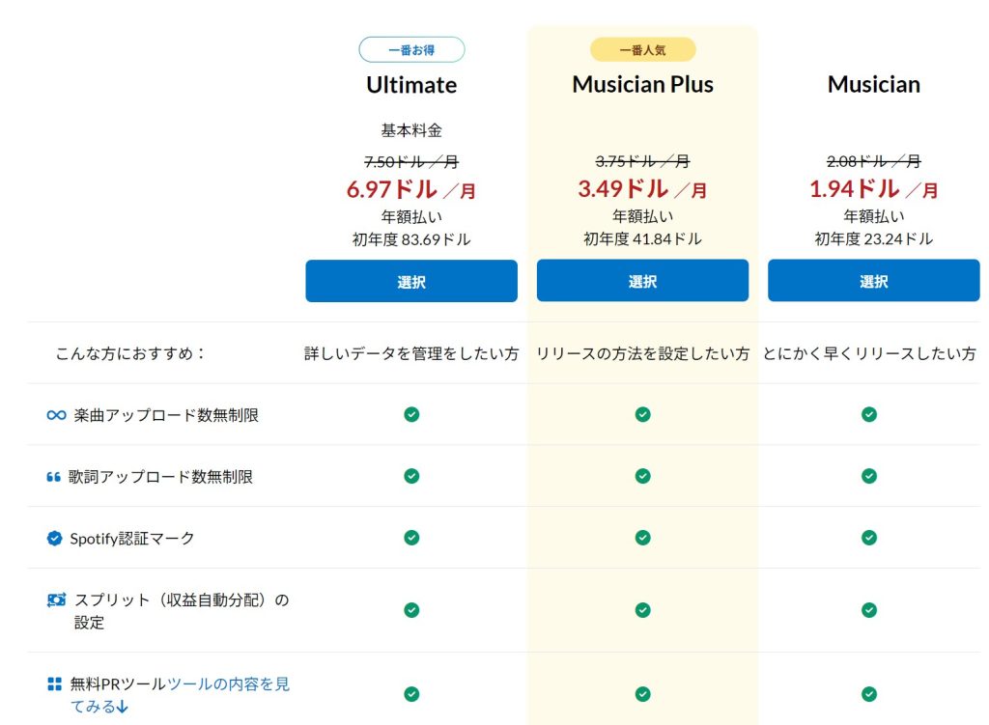Click the 一番お得 badge above Ultimate
The height and width of the screenshot is (725, 989).
tap(411, 50)
